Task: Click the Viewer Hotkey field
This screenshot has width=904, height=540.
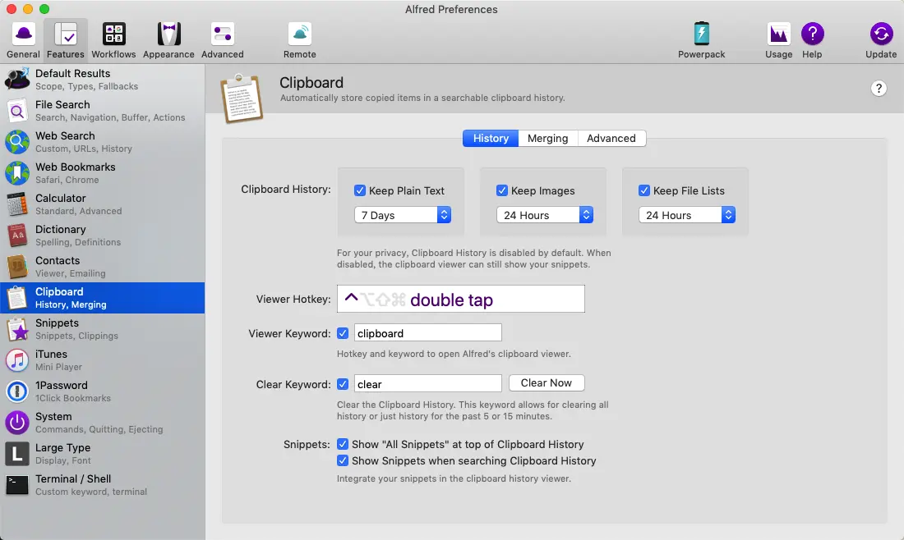Action: pos(461,299)
